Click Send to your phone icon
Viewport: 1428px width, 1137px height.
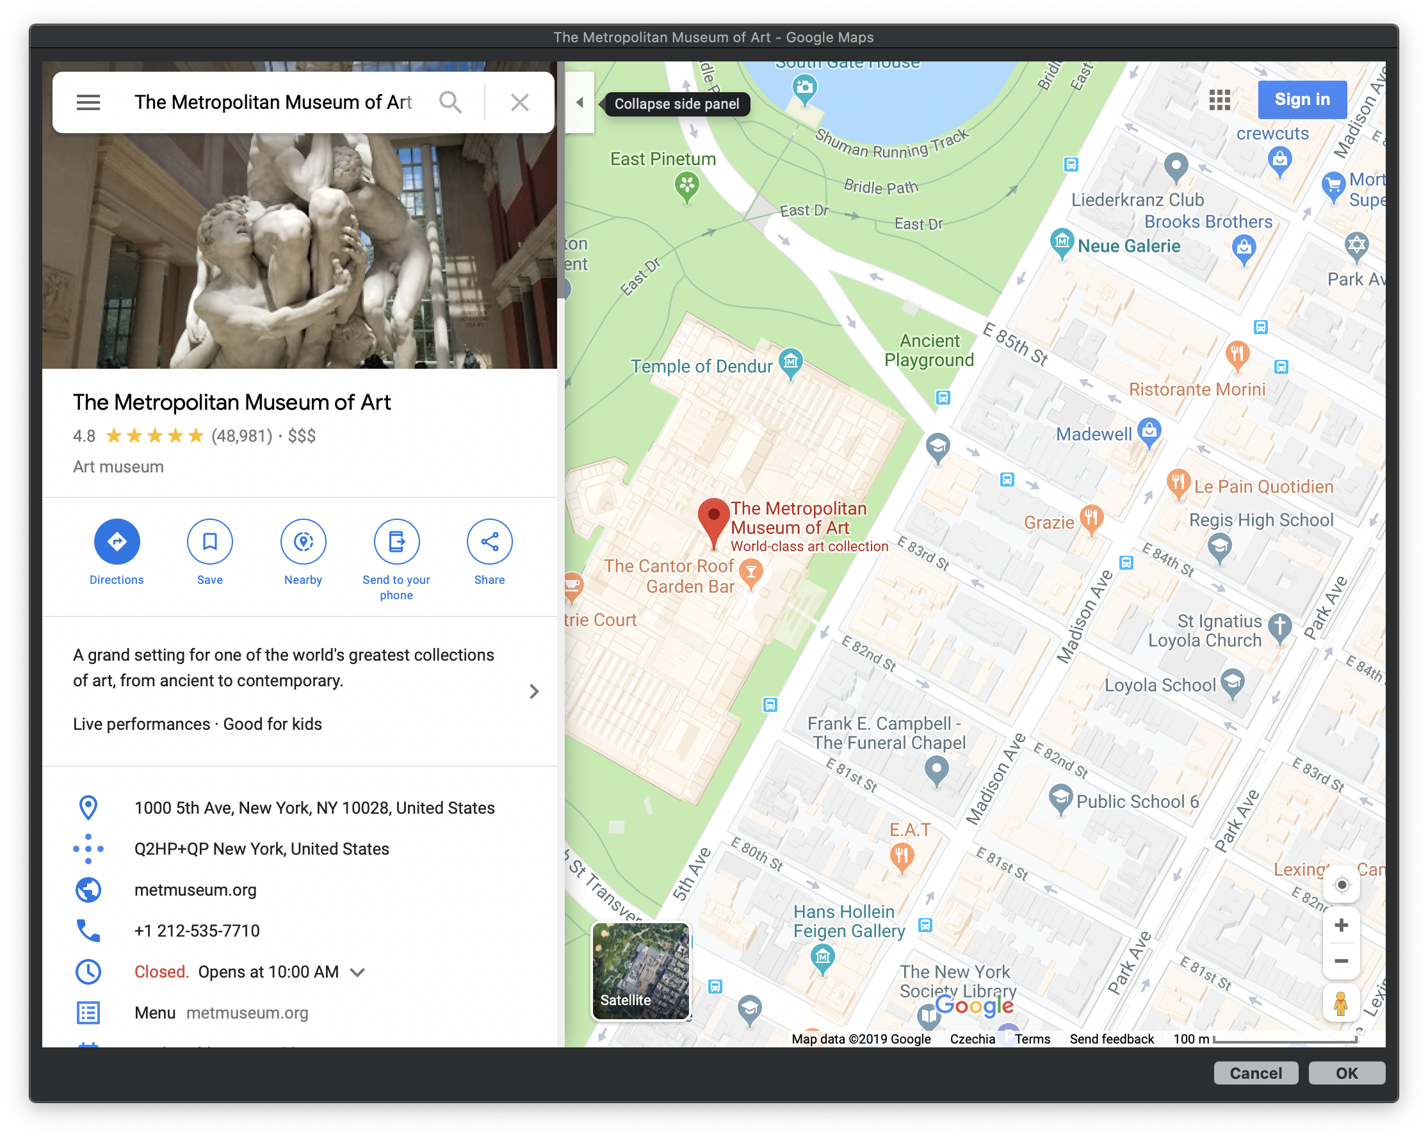coord(396,541)
